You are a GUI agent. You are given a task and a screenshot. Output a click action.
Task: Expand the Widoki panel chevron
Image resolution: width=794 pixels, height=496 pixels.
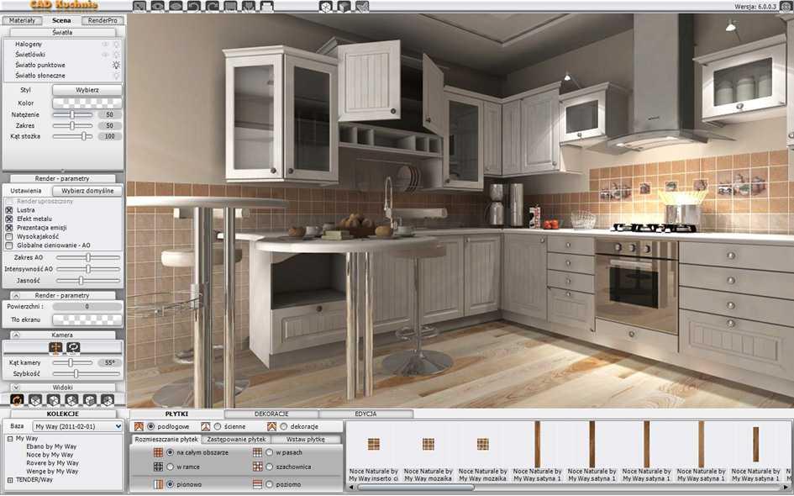pyautogui.click(x=16, y=388)
